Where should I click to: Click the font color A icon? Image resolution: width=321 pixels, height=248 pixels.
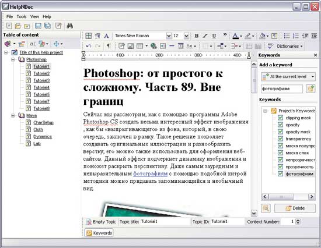pyautogui.click(x=236, y=36)
